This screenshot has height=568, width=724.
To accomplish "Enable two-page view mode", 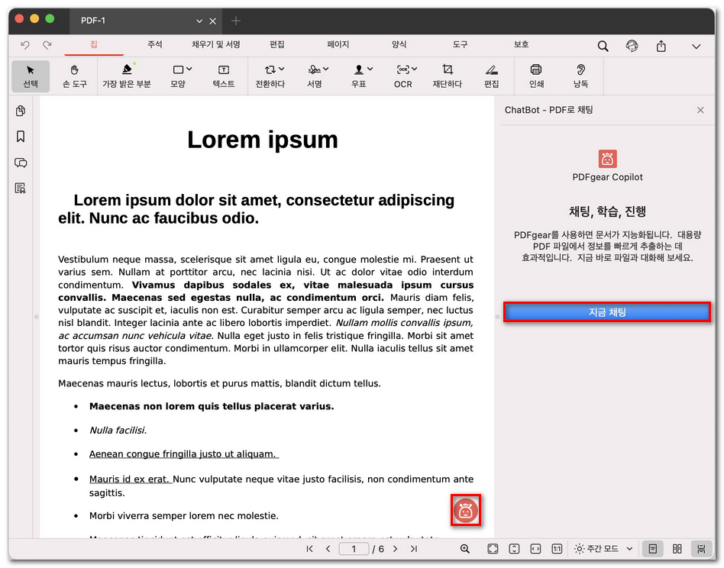I will [x=677, y=549].
